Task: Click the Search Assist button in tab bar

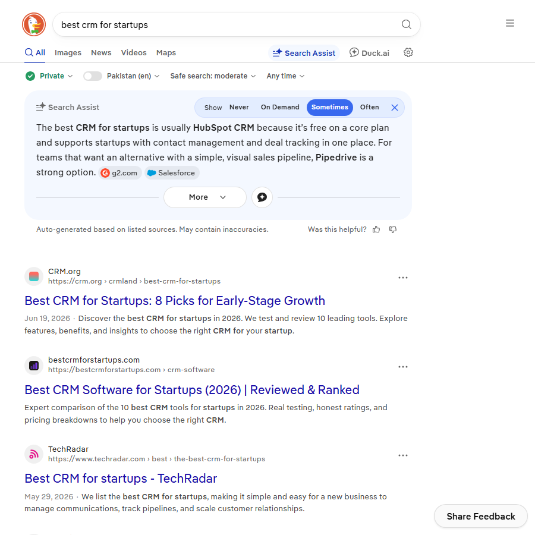Action: tap(304, 53)
